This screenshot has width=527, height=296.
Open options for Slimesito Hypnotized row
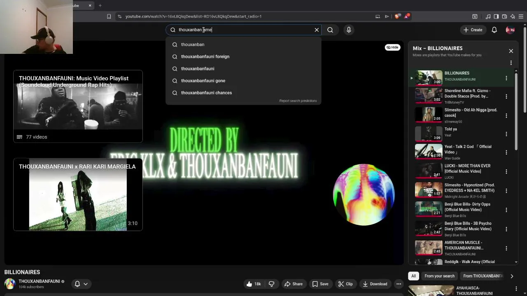point(506,191)
